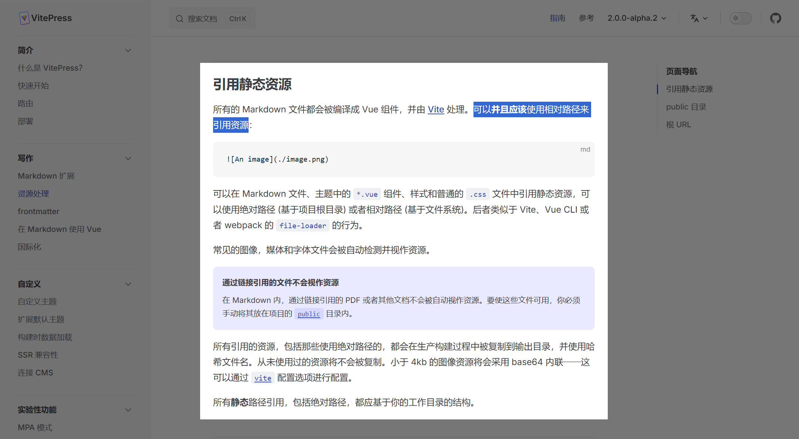This screenshot has height=439, width=799.
Task: Jump to 根 URL outline entry
Action: (x=678, y=125)
